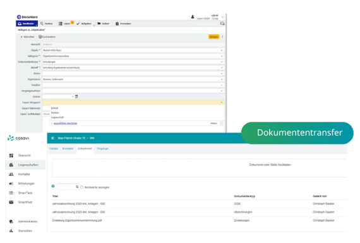Viewport: 360px width, 243px height.
Task: Click Abbrechen back arrow in store dialog
Action: (27, 37)
